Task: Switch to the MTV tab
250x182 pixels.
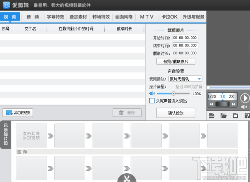Action: click(x=147, y=17)
